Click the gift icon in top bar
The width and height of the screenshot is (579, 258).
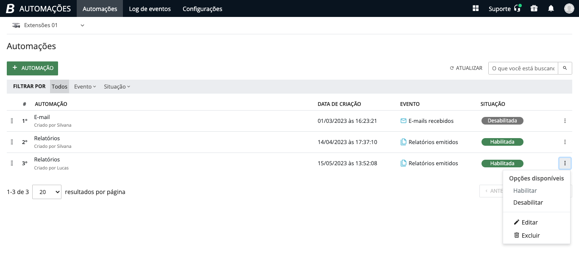pyautogui.click(x=534, y=8)
